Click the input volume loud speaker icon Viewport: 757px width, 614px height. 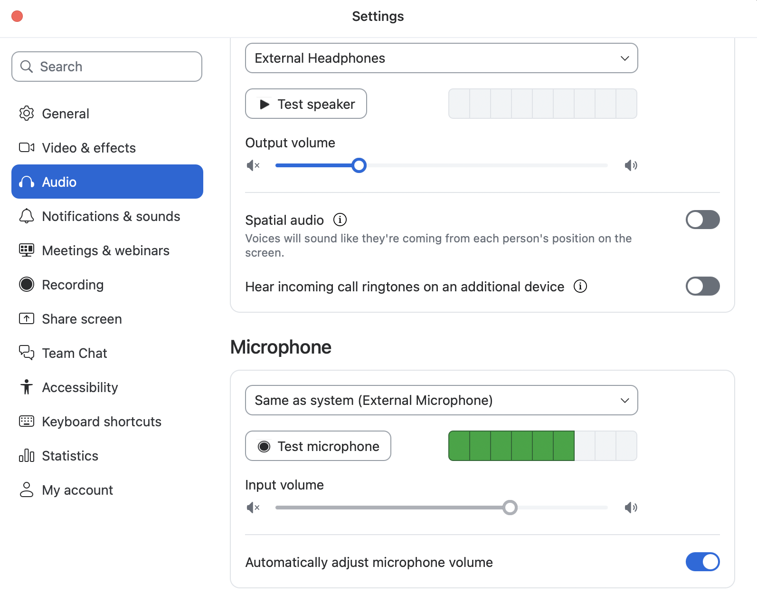pos(631,508)
